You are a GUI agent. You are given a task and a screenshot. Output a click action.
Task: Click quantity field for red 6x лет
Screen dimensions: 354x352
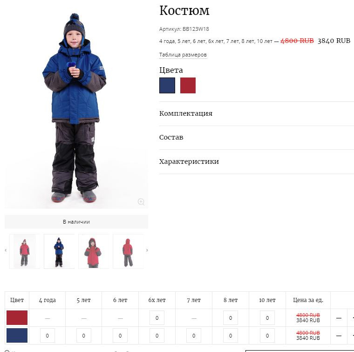tap(157, 318)
